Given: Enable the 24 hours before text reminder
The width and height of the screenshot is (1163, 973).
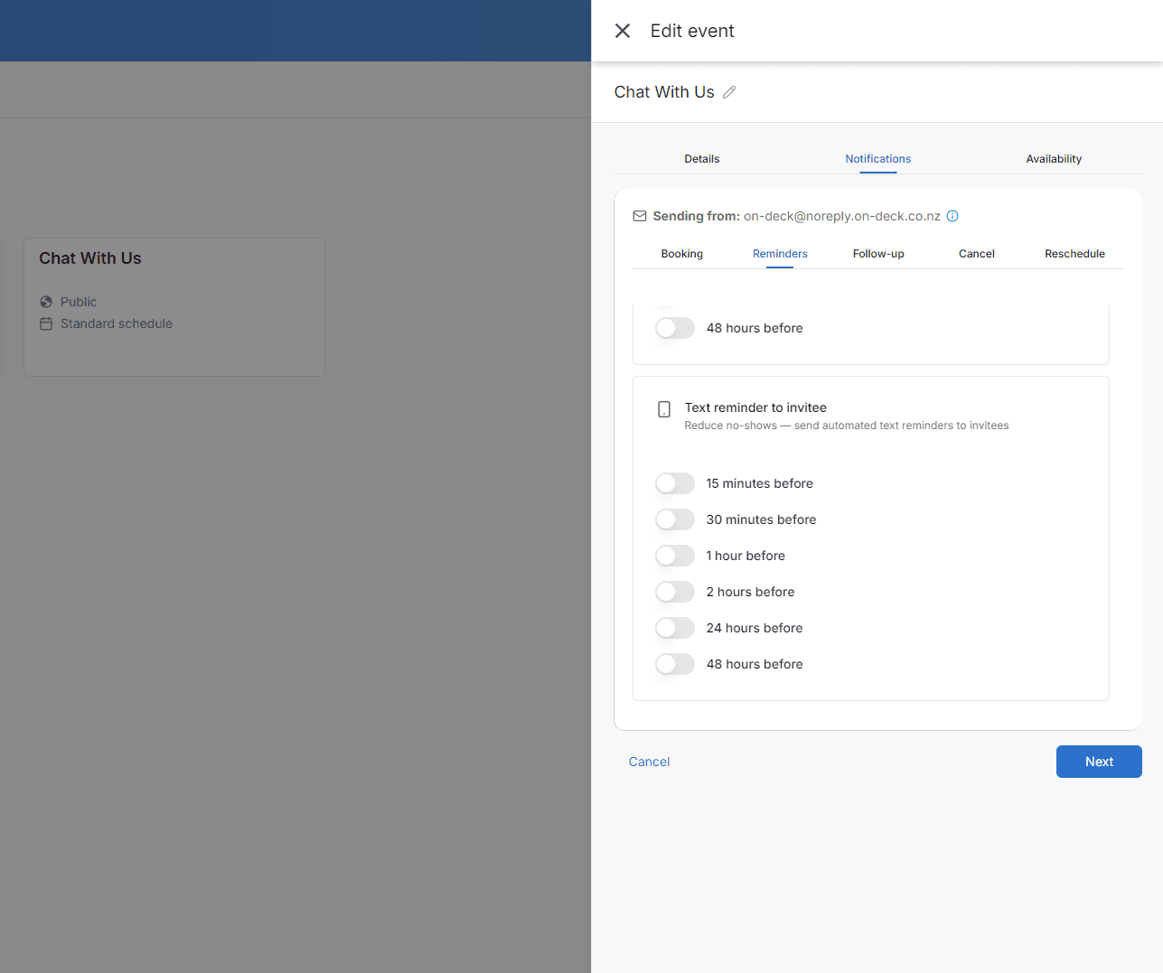Looking at the screenshot, I should pos(674,628).
